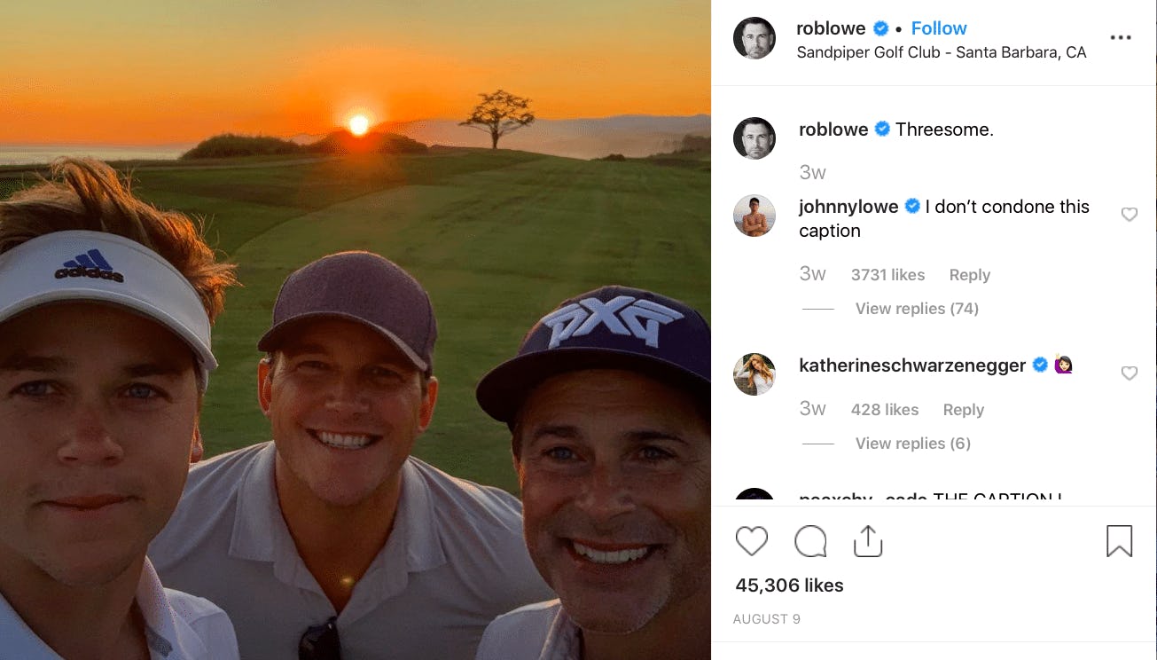Click the golf course sunset photo
This screenshot has width=1157, height=660.
pyautogui.click(x=355, y=330)
